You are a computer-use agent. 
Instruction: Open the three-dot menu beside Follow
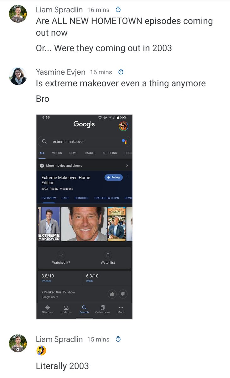[x=128, y=177]
